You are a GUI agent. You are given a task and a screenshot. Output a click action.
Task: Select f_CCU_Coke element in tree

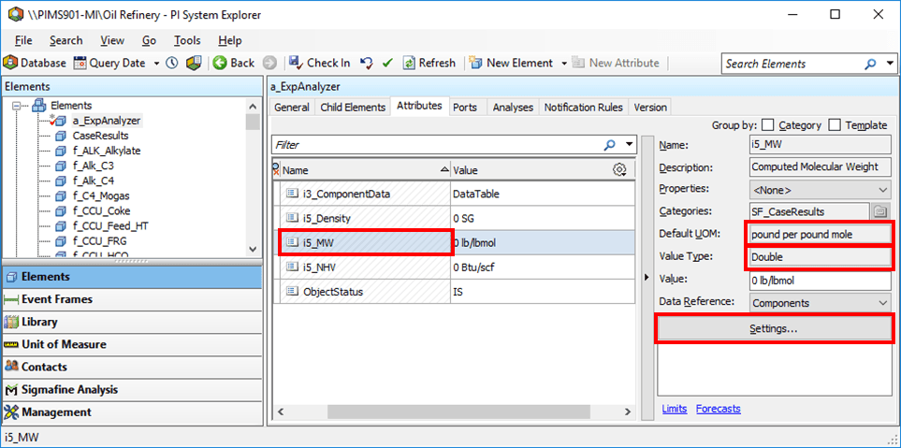tap(101, 210)
